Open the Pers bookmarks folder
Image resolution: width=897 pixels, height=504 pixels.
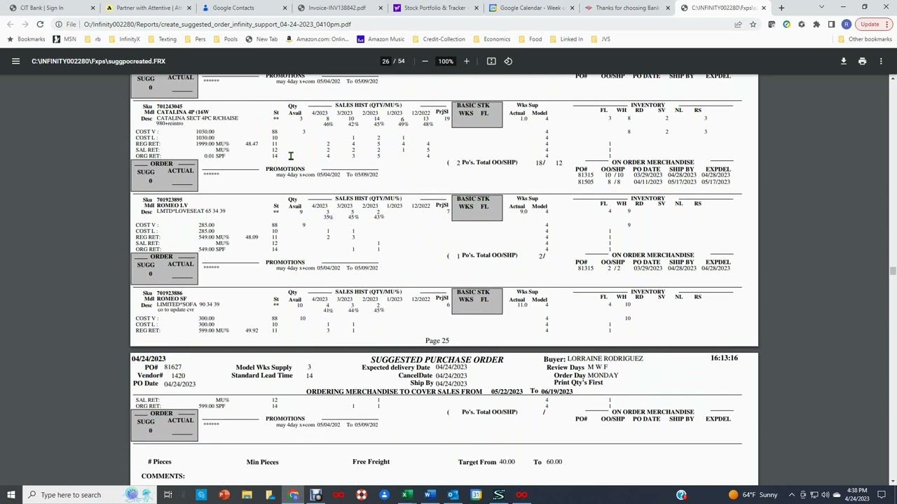click(195, 39)
